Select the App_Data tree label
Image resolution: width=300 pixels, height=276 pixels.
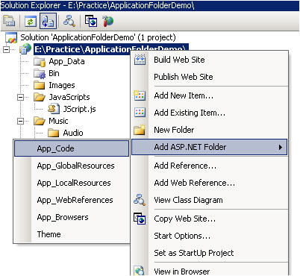66,62
